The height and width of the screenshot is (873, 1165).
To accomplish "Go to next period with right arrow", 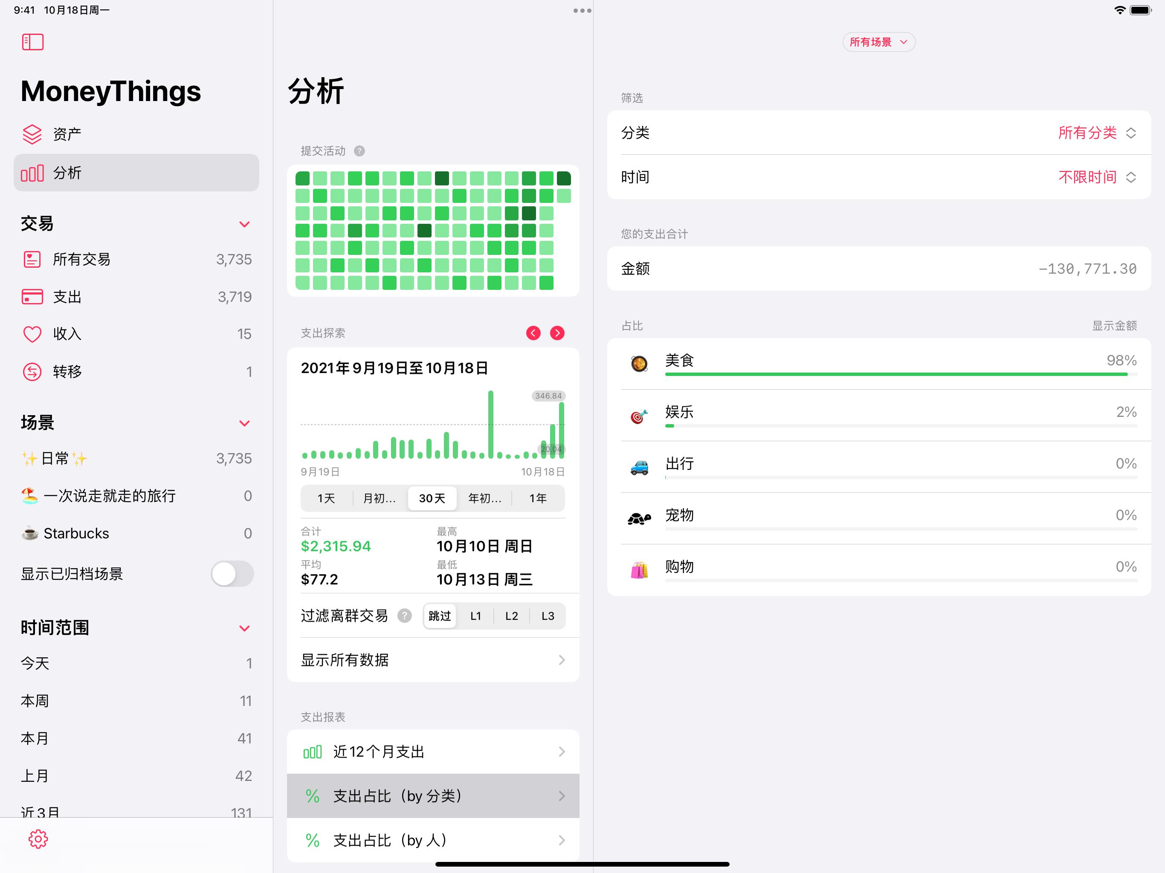I will point(556,333).
